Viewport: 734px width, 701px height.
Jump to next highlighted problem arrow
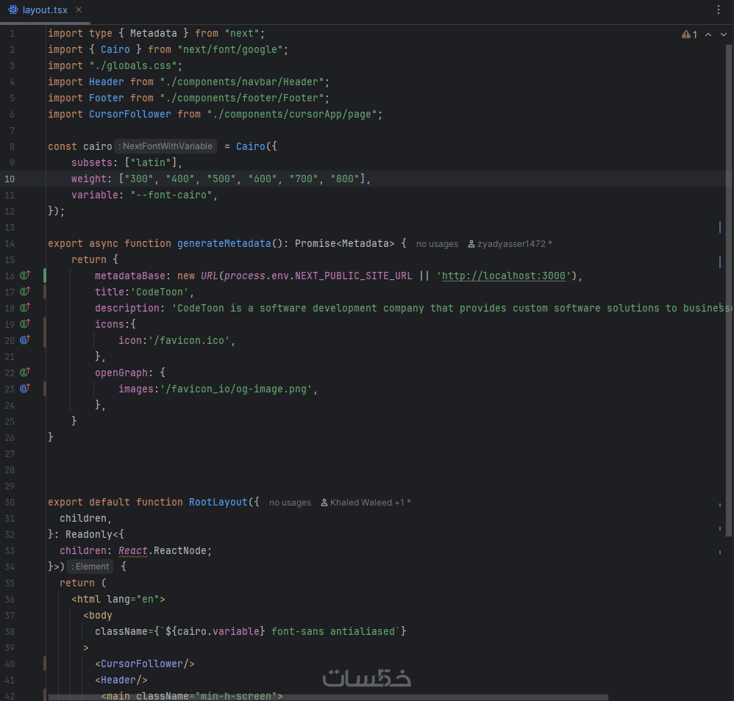[x=724, y=35]
